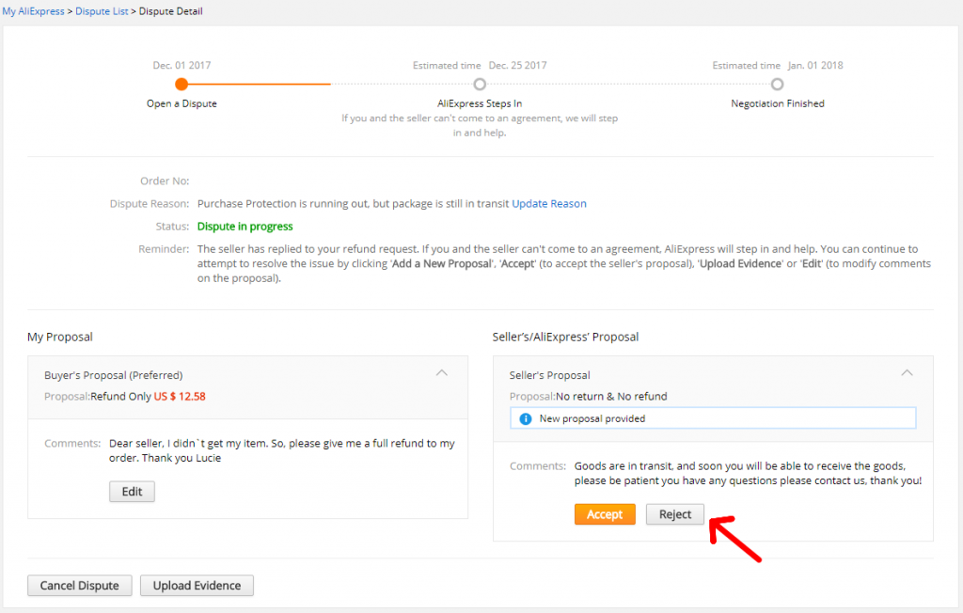Accept the seller's proposal

[605, 514]
